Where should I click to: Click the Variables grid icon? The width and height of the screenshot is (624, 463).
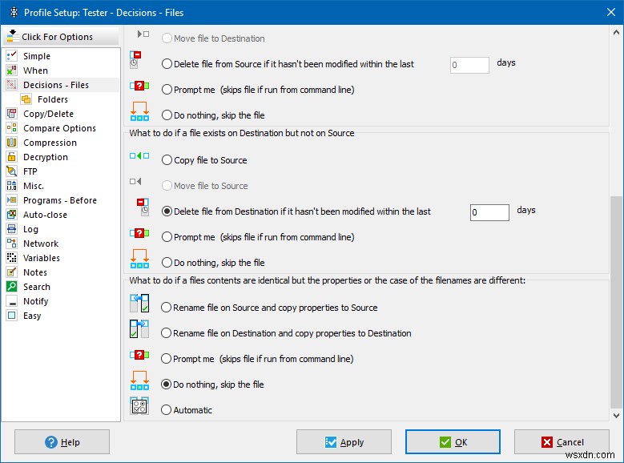(x=11, y=258)
